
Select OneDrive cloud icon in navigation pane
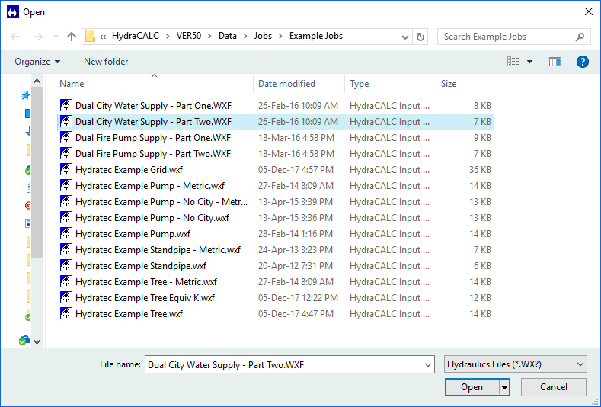[x=24, y=340]
